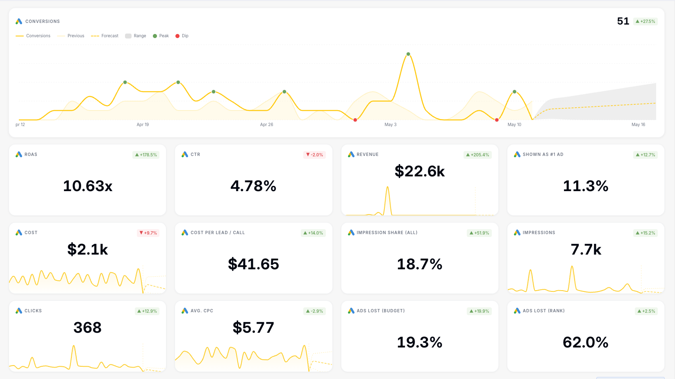Viewport: 675px width, 379px height.
Task: Click the Google Ads icon on ROAS card
Action: [x=19, y=154]
